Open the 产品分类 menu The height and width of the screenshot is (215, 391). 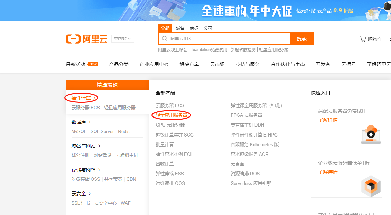(x=119, y=64)
